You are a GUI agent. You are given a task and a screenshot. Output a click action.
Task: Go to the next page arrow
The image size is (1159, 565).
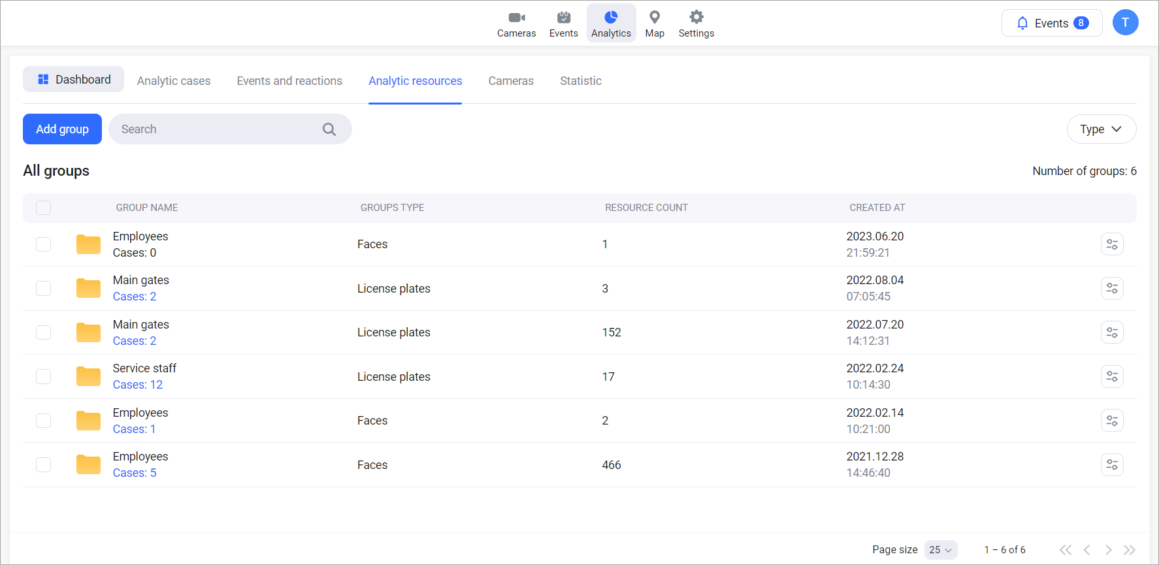[x=1108, y=550]
